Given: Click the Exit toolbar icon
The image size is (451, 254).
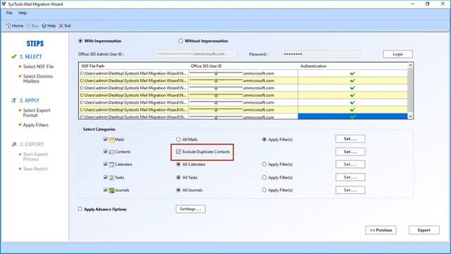Looking at the screenshot, I should pyautogui.click(x=61, y=25).
